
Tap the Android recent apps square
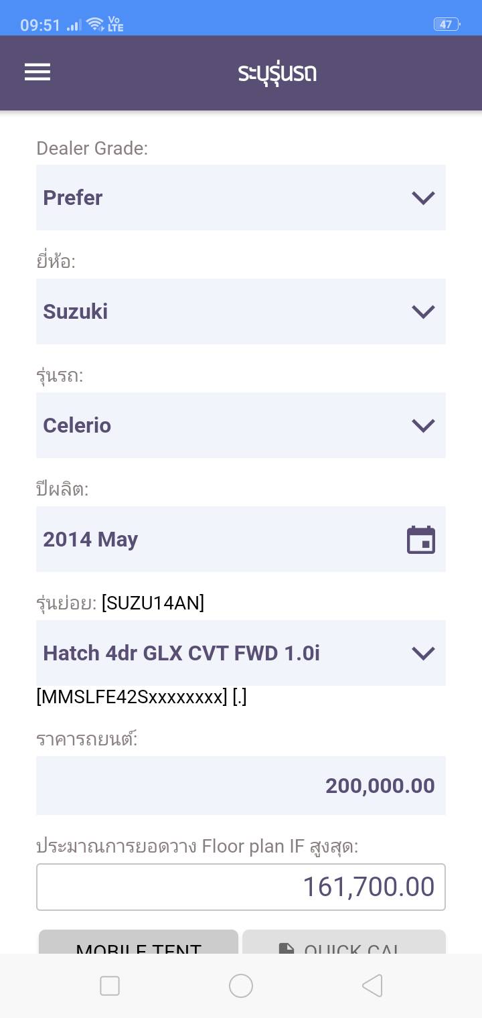point(110,986)
